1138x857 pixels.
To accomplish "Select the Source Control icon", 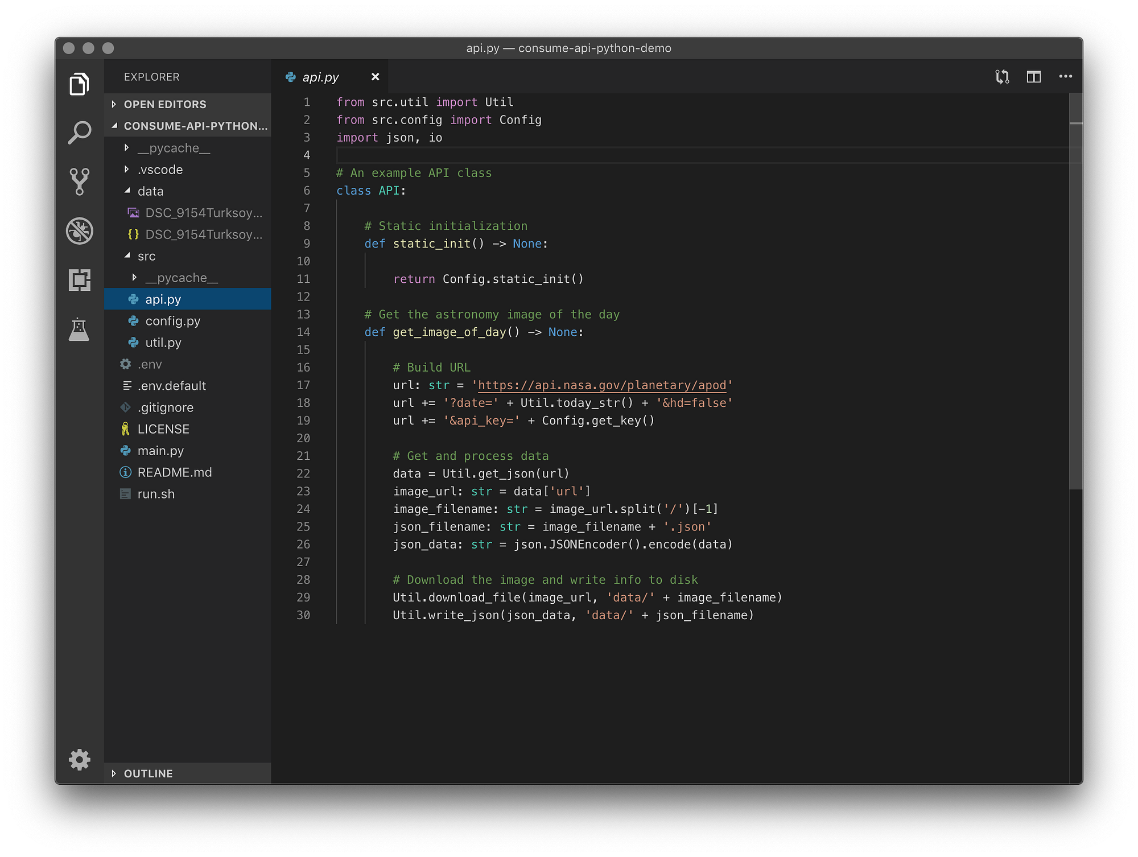I will point(80,181).
